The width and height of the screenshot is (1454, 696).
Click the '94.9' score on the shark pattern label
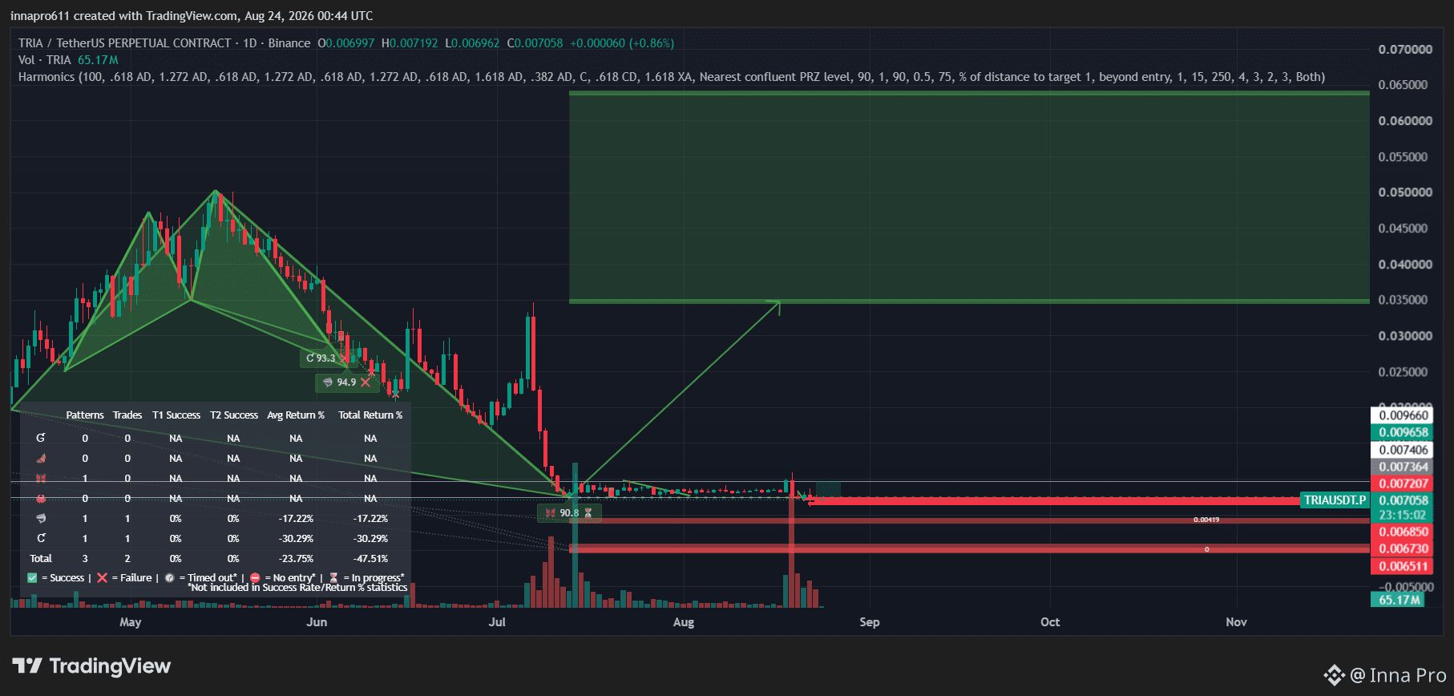tap(346, 382)
